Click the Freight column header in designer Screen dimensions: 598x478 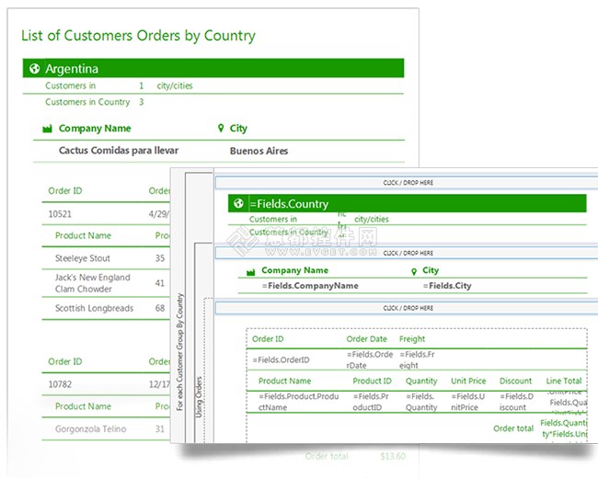click(412, 339)
